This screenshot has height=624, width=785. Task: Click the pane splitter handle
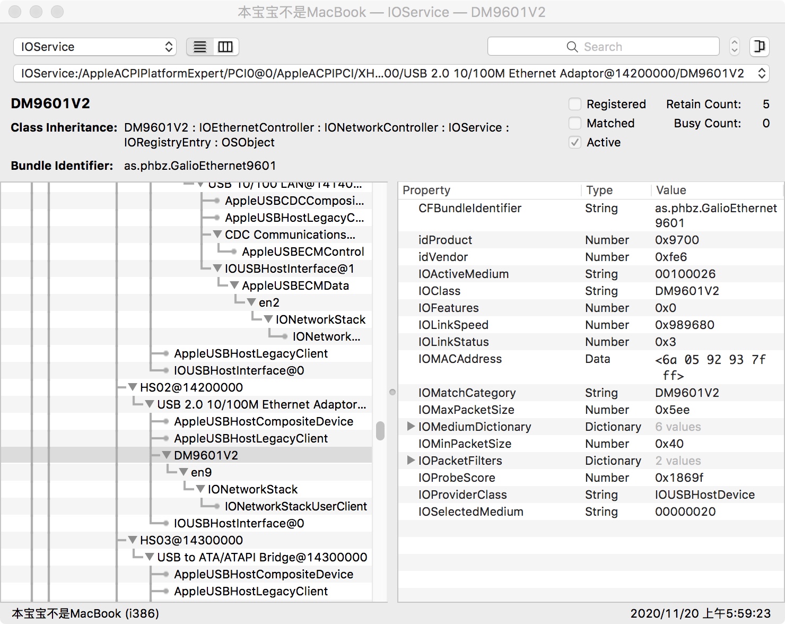[x=392, y=392]
